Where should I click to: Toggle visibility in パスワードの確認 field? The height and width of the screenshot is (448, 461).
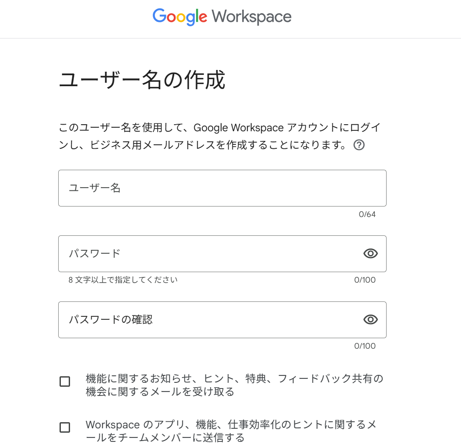tap(370, 320)
